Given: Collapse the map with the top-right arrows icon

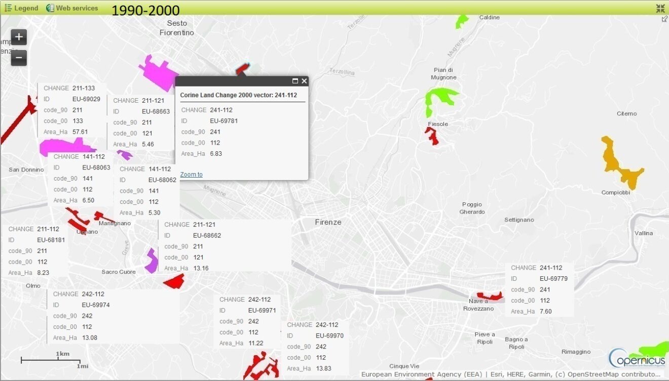Looking at the screenshot, I should point(660,8).
